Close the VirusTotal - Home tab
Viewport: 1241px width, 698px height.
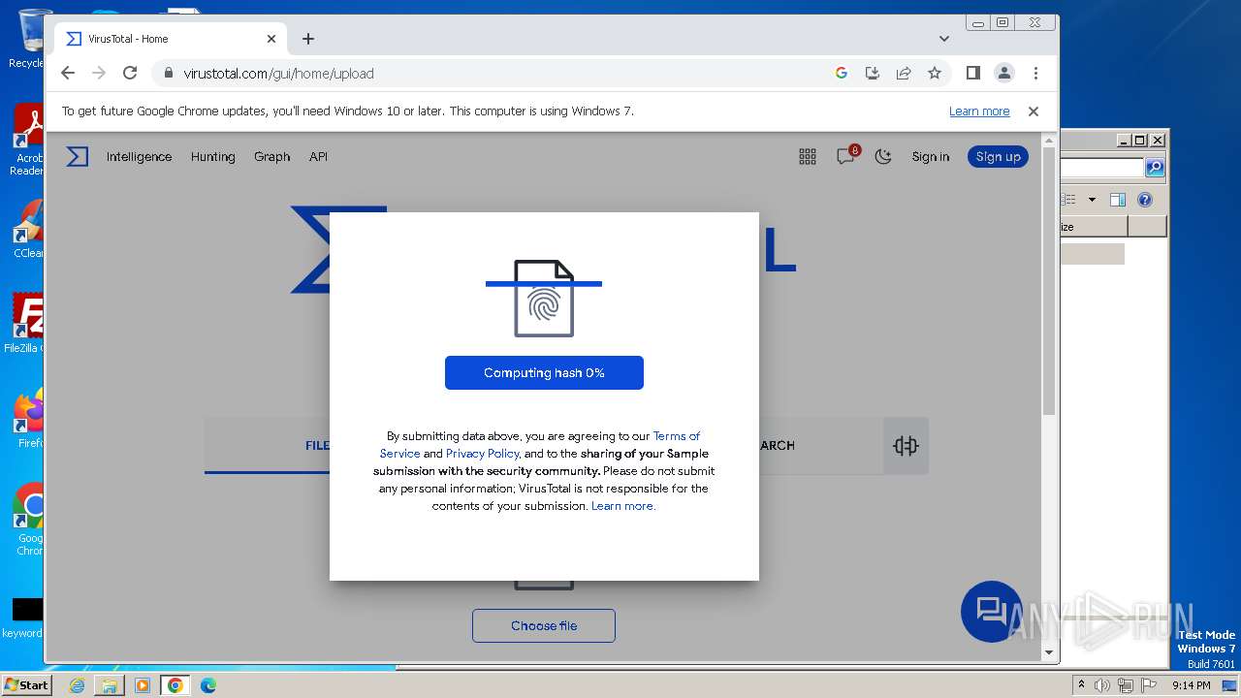pos(271,39)
